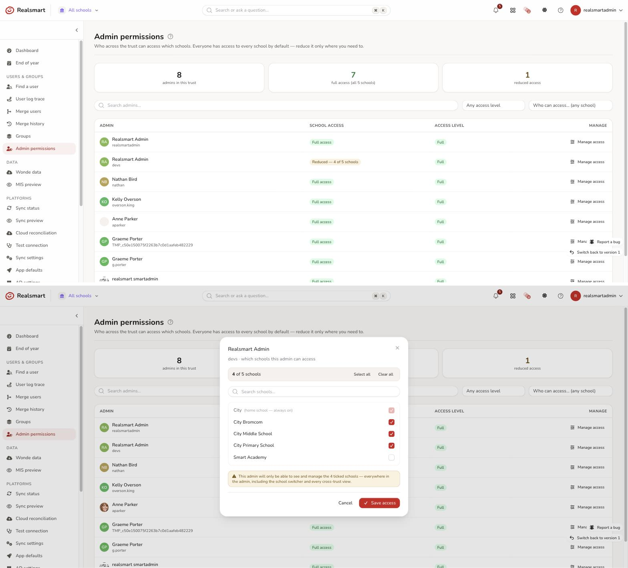628x568 pixels.
Task: Click Find a user icon in undimmed sidebar
Action: 9,87
